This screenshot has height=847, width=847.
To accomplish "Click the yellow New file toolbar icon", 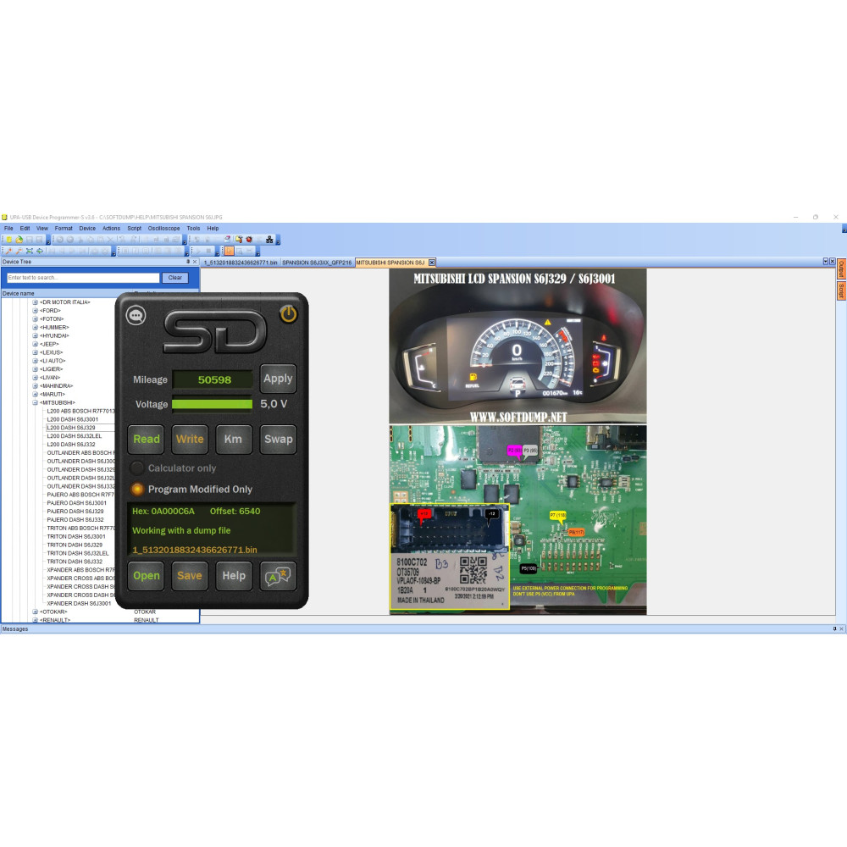I will tap(9, 240).
